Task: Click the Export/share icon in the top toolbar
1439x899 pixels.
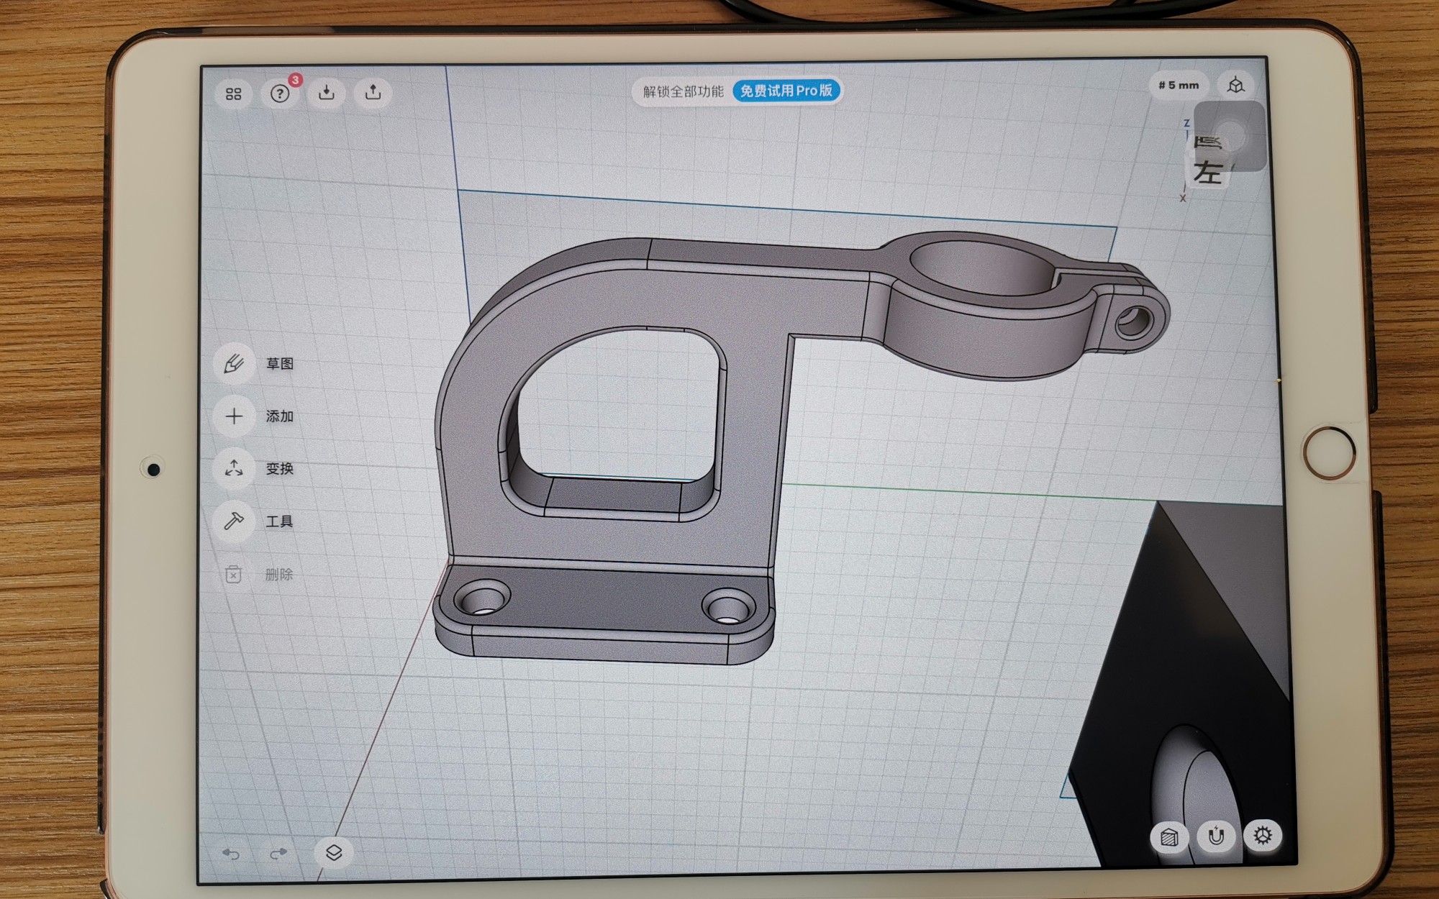Action: pos(373,93)
